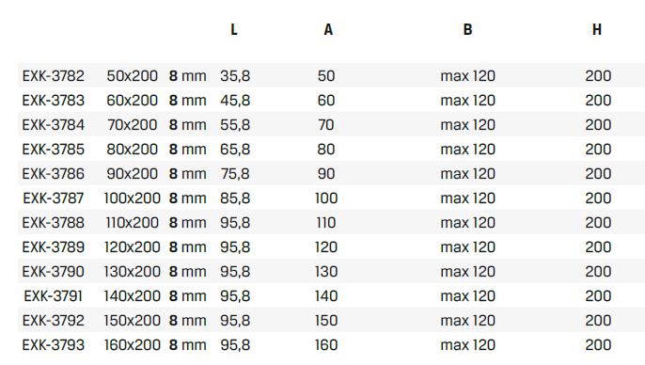Click the L column header
Viewport: 645px width, 365px height.
point(234,29)
